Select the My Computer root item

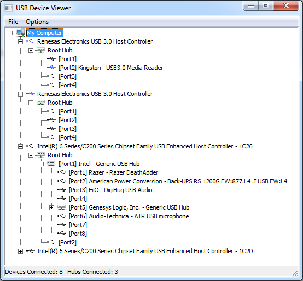(x=45, y=33)
